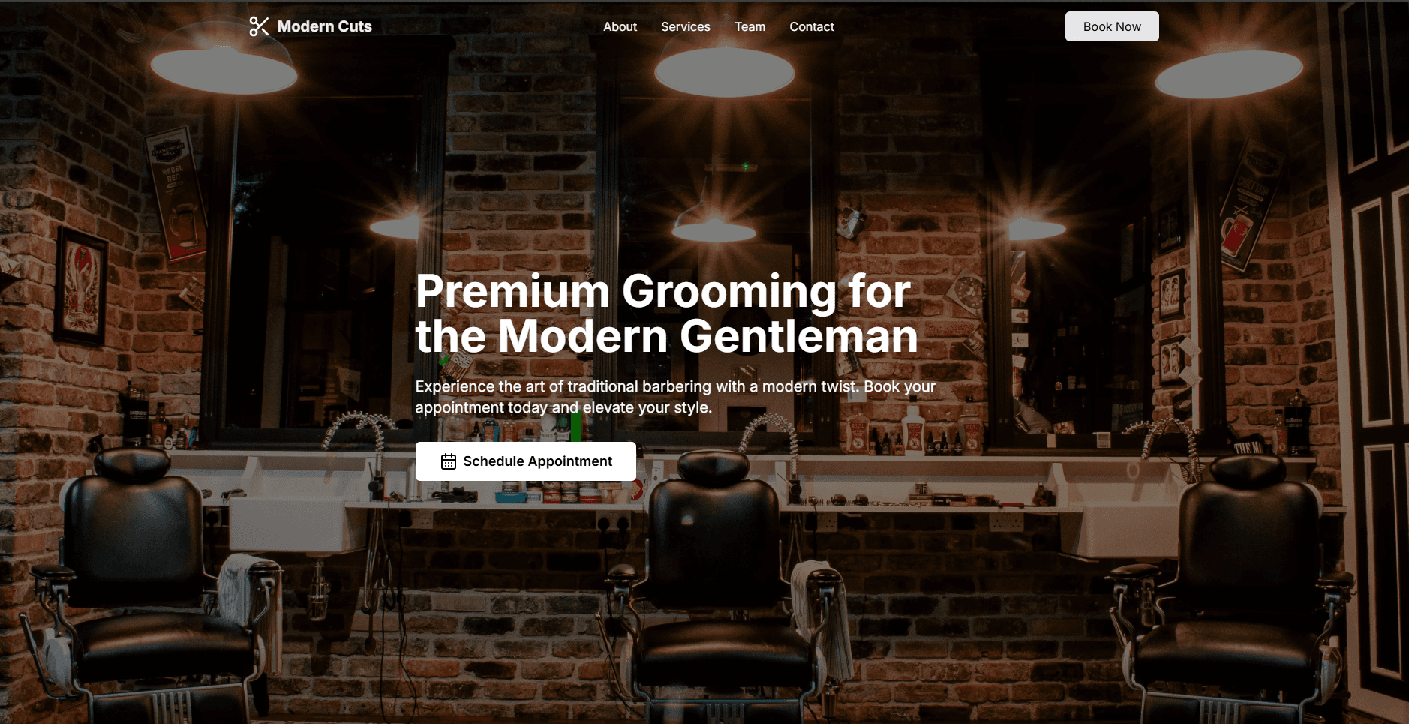Click the Premium Grooming headline text
Viewport: 1409px width, 724px height.
(x=666, y=313)
